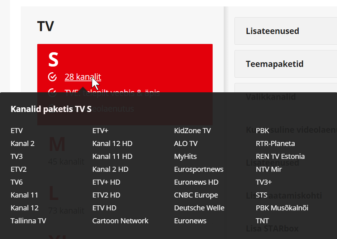337x239 pixels.
Task: Open the underlined "28 kanalit" link
Action: [x=83, y=77]
